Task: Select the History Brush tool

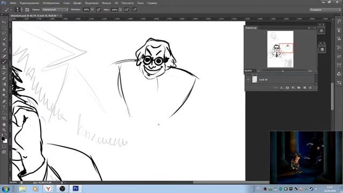Action: click(x=4, y=73)
